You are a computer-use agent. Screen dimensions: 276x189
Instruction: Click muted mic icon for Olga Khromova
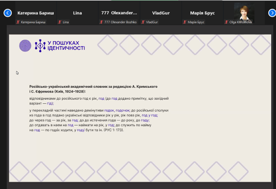click(x=226, y=22)
